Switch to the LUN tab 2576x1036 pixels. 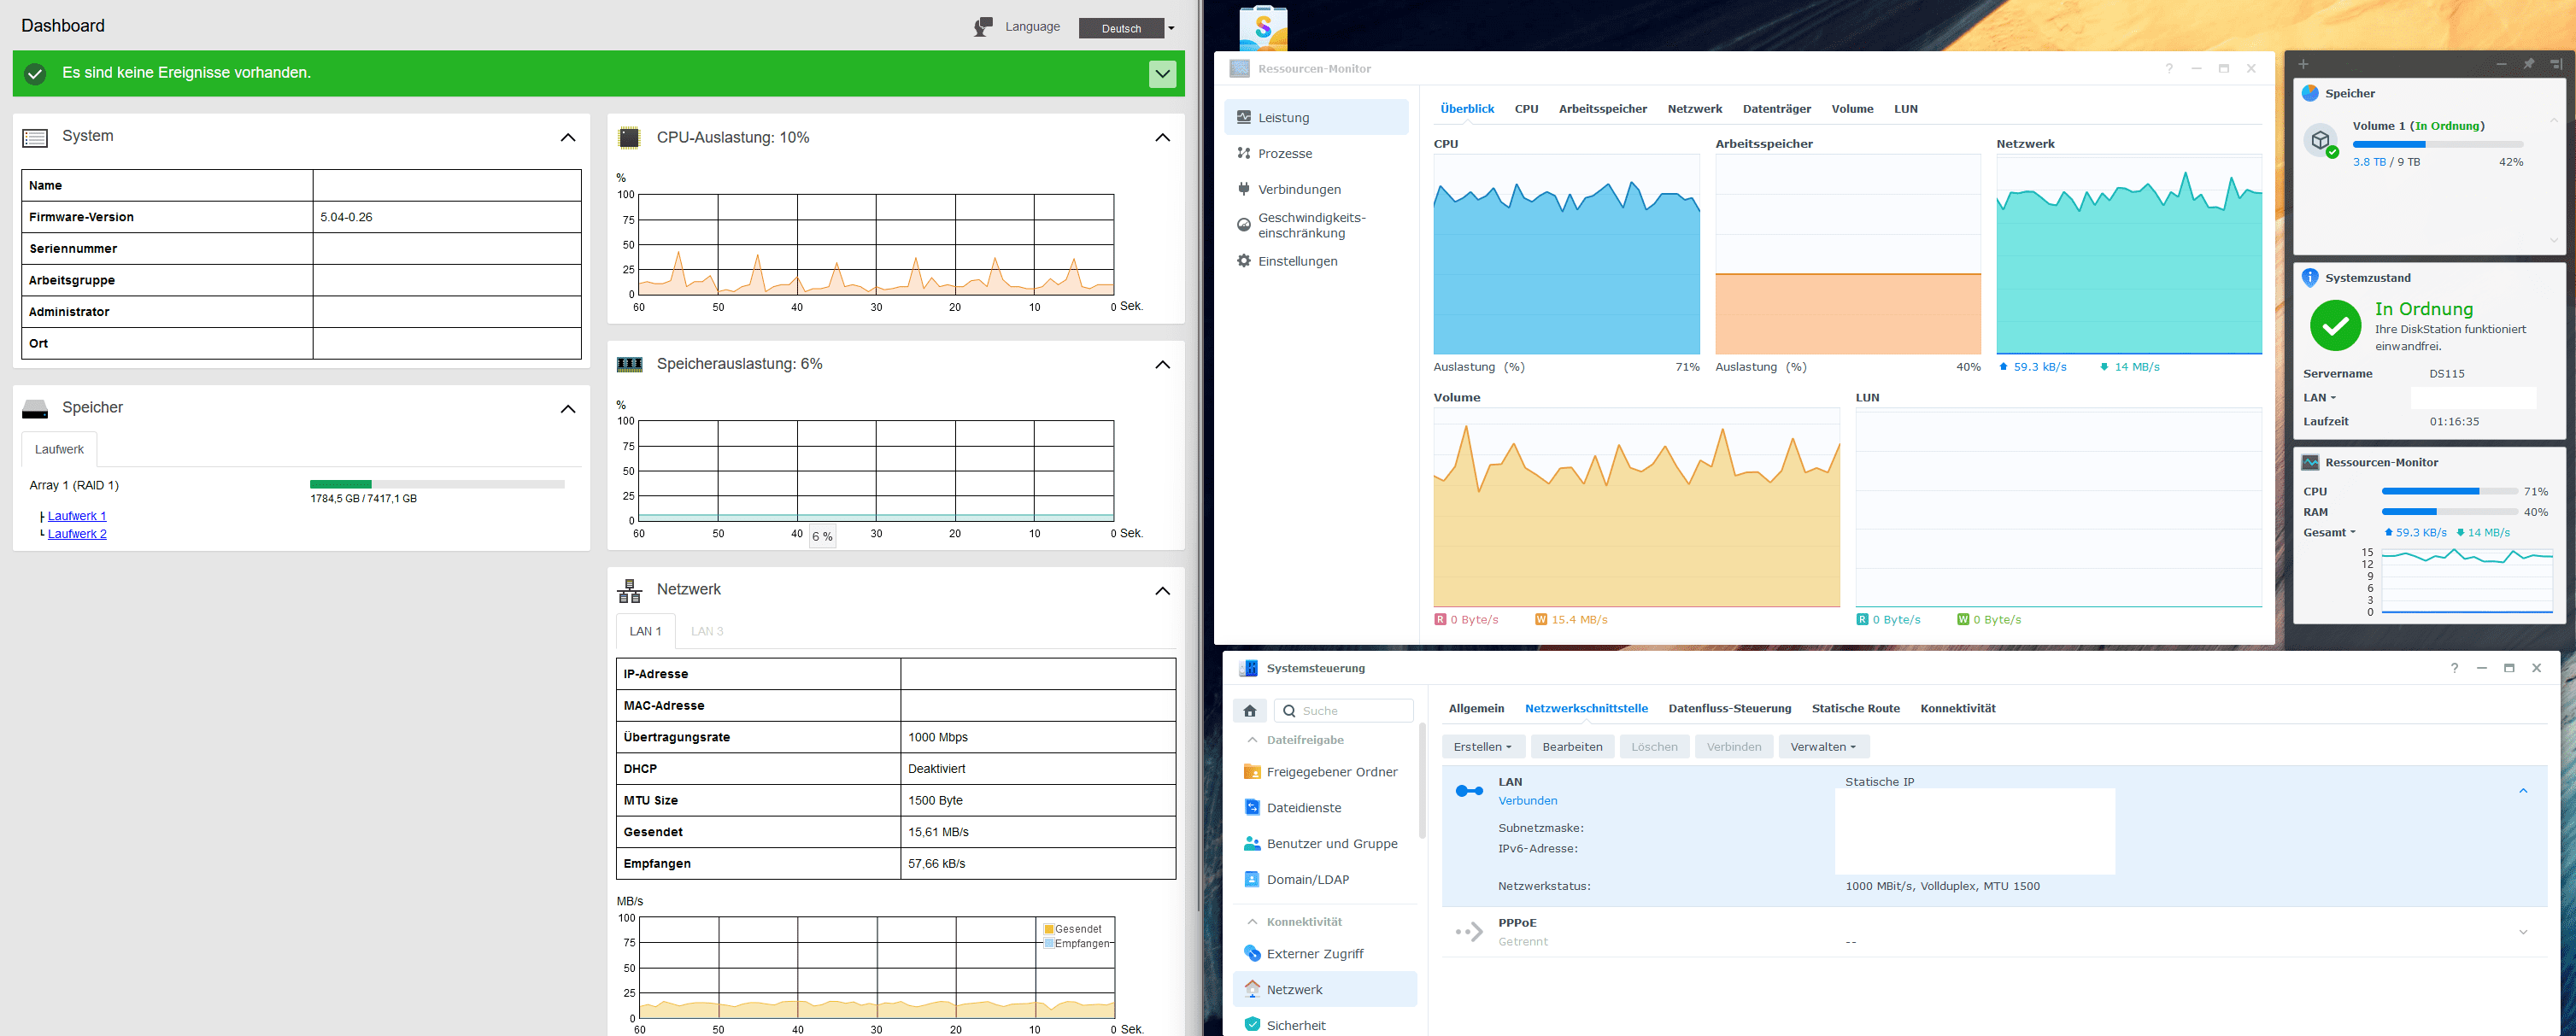(1905, 109)
